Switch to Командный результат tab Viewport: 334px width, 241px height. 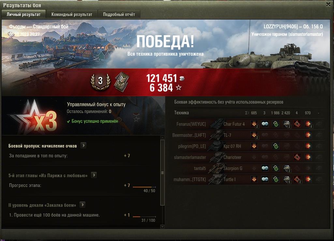pyautogui.click(x=72, y=14)
